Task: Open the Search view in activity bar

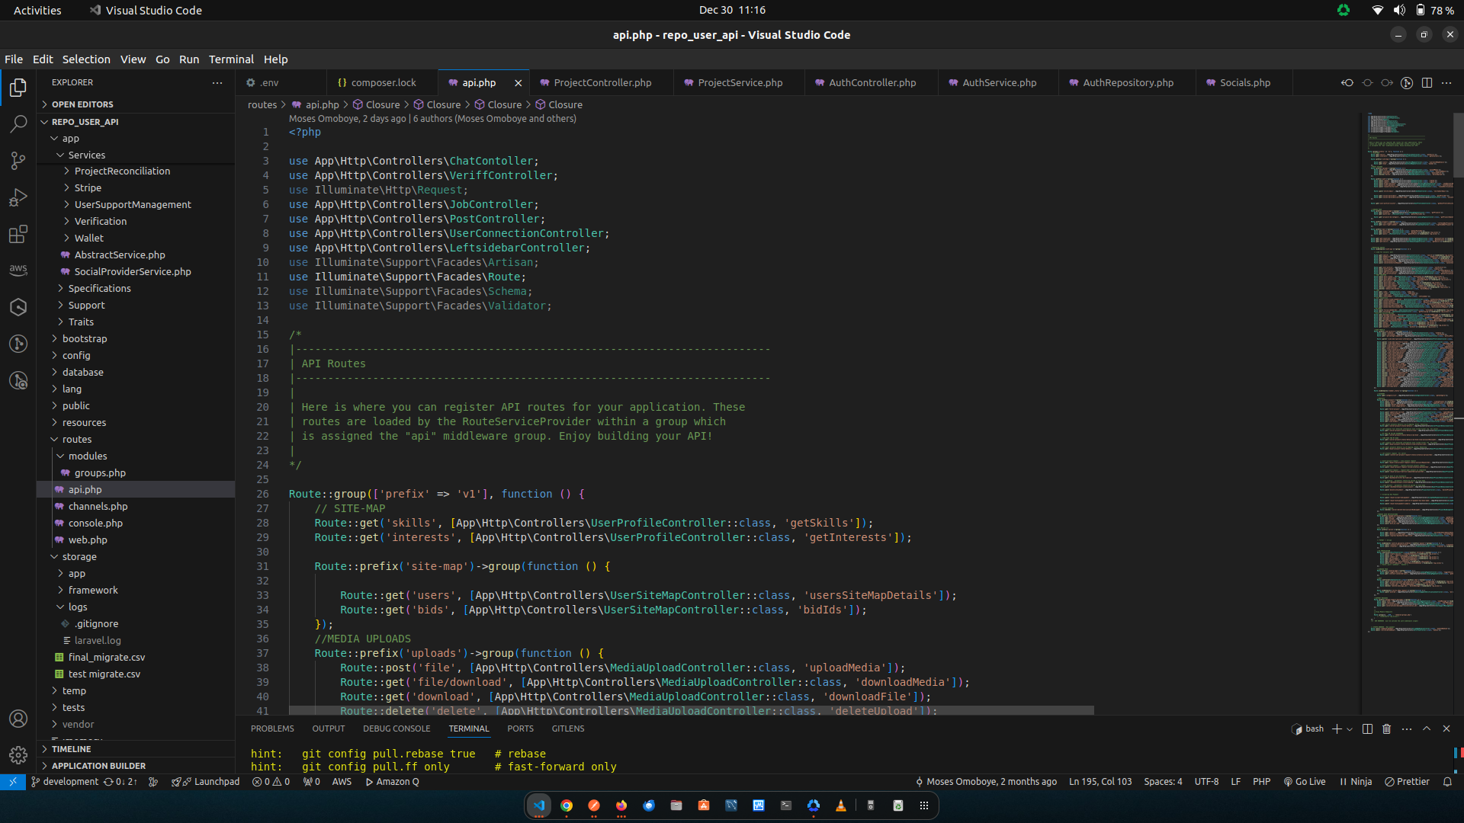Action: (18, 124)
